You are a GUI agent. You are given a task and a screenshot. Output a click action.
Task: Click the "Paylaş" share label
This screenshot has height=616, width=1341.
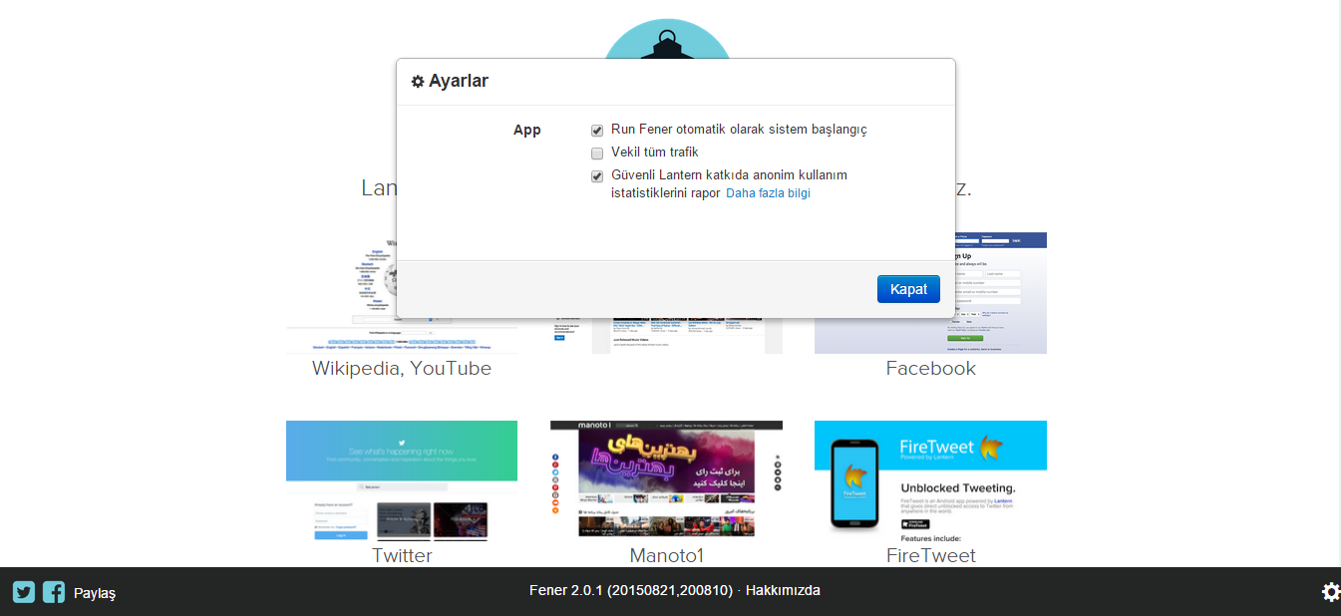tap(95, 593)
